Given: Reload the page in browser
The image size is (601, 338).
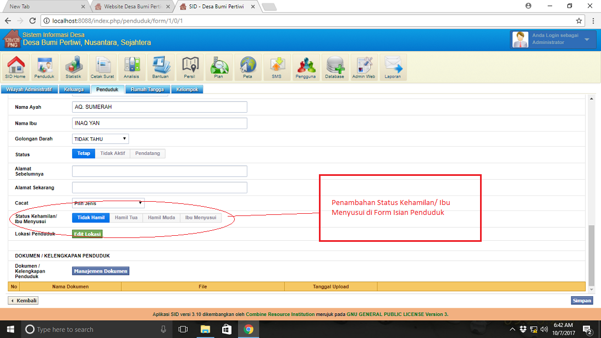Looking at the screenshot, I should point(32,21).
